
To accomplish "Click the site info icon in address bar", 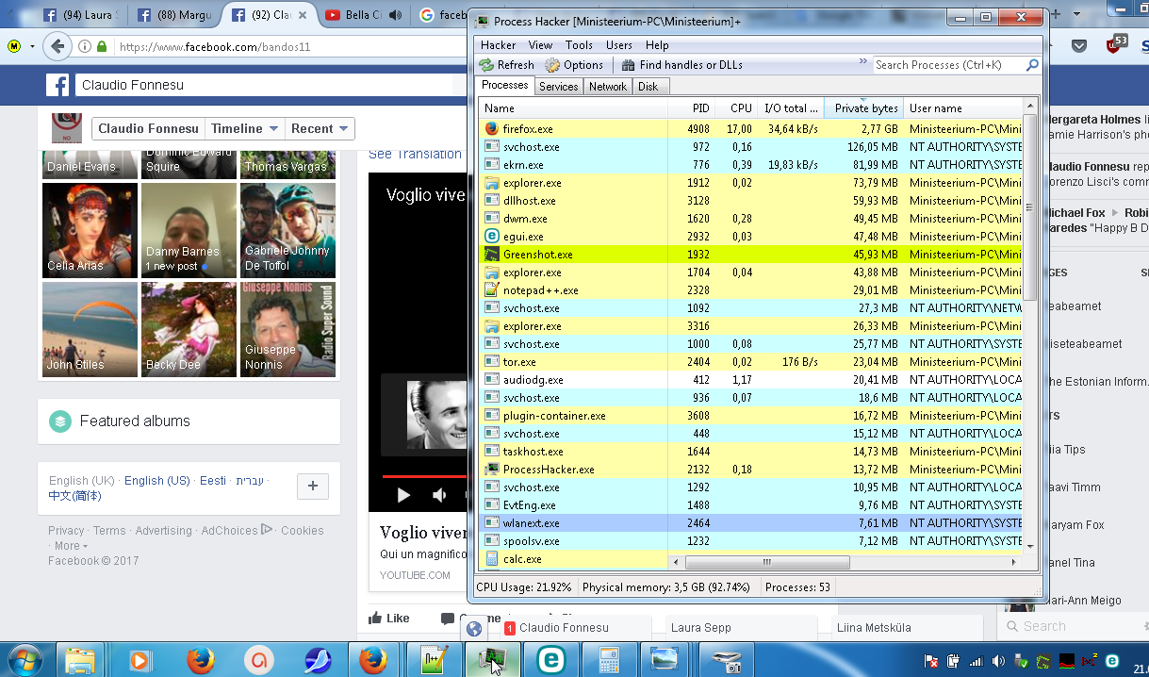I will click(85, 46).
